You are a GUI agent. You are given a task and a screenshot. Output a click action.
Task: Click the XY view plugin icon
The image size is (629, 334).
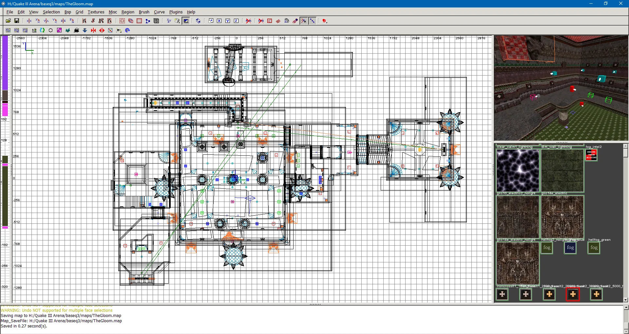tap(8, 30)
